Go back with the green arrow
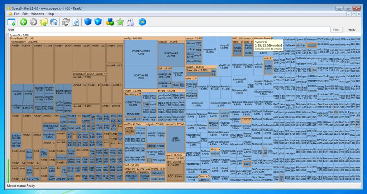Image resolution: width=367 pixels, height=194 pixels. click(x=23, y=22)
